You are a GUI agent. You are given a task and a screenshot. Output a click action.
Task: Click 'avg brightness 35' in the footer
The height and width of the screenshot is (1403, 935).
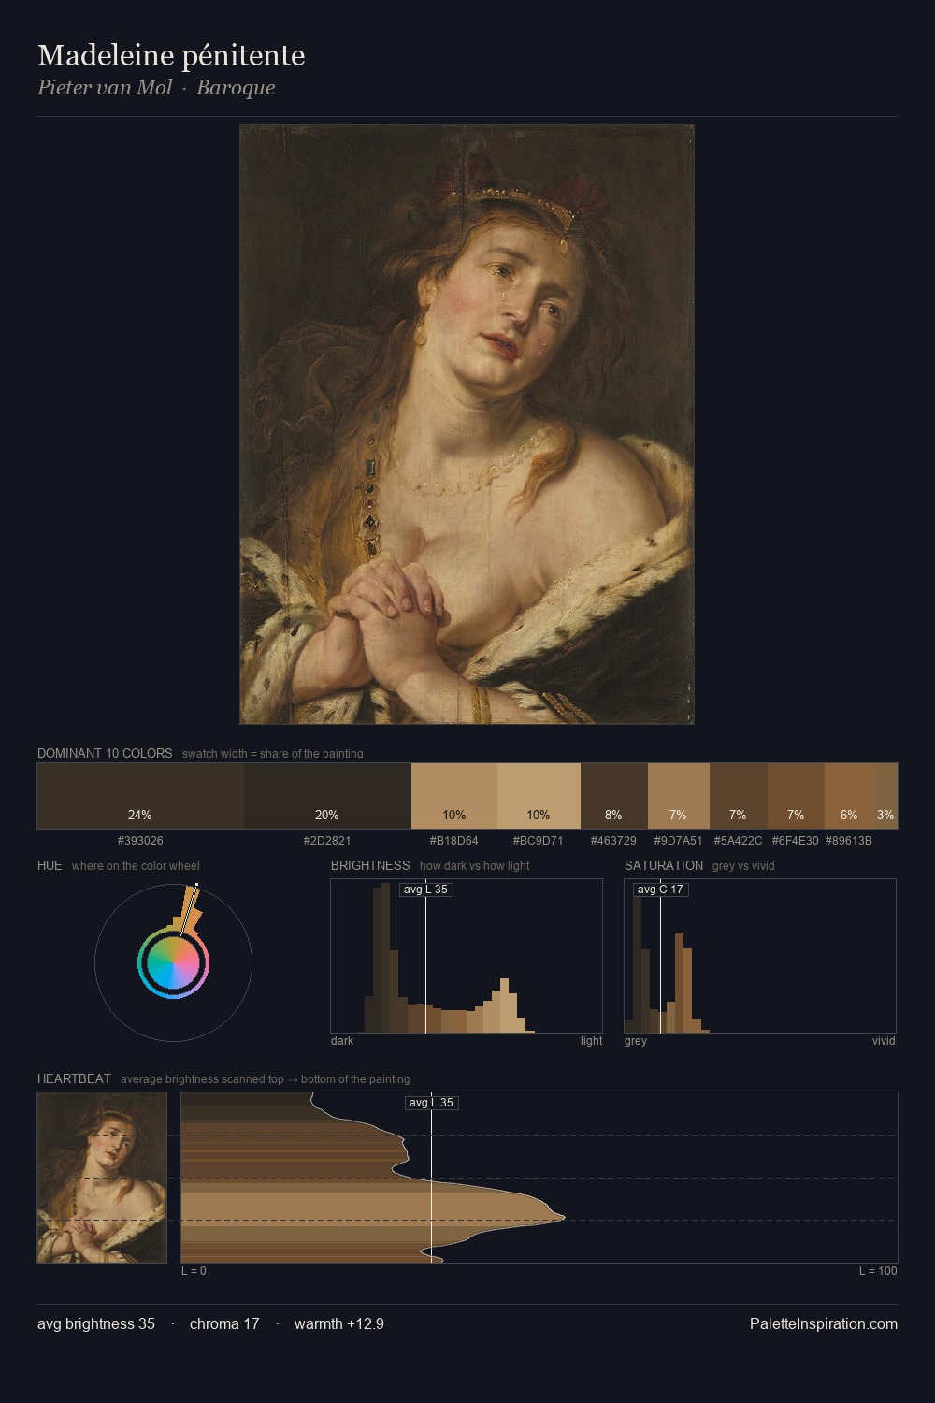pyautogui.click(x=96, y=1324)
